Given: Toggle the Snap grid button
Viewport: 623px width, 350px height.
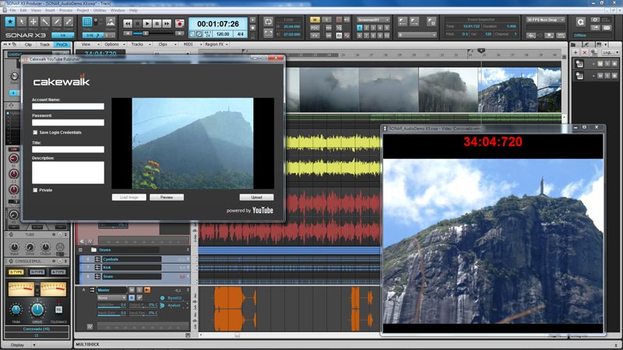Looking at the screenshot, I should point(87,22).
